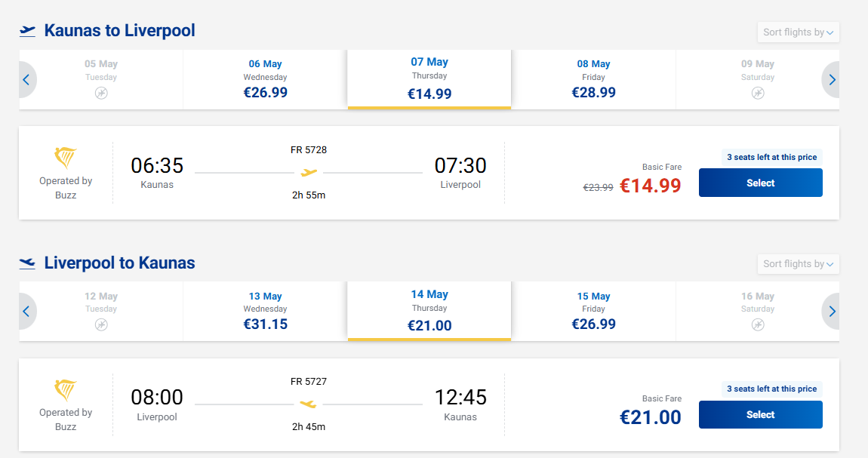
Task: Click the return plane icon beside Liverpool to Kaunas
Action: [27, 263]
